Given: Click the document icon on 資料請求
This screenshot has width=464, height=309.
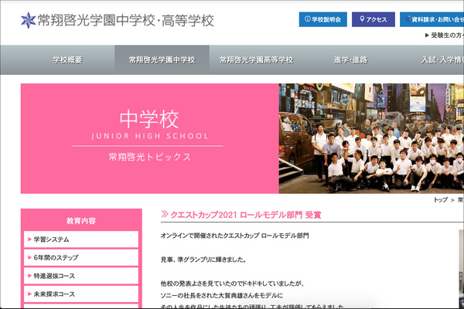Looking at the screenshot, I should click(408, 19).
